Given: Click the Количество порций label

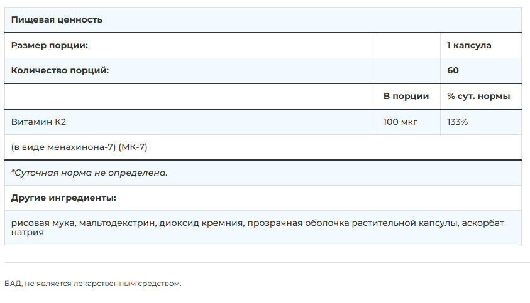Looking at the screenshot, I should tap(60, 70).
